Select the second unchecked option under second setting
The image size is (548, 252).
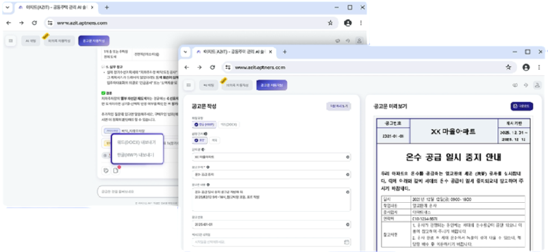[x=214, y=140]
